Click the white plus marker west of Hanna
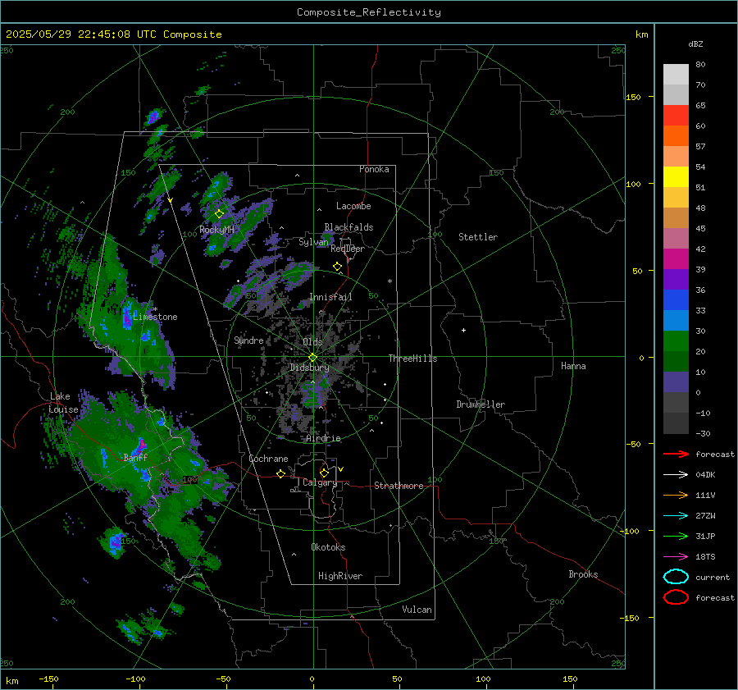 pos(463,330)
